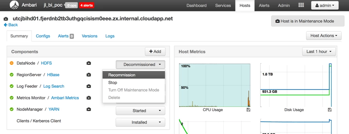349x134 pixels.
Task: Click Metrics Monitor maintenance mode icon
Action: (88, 98)
